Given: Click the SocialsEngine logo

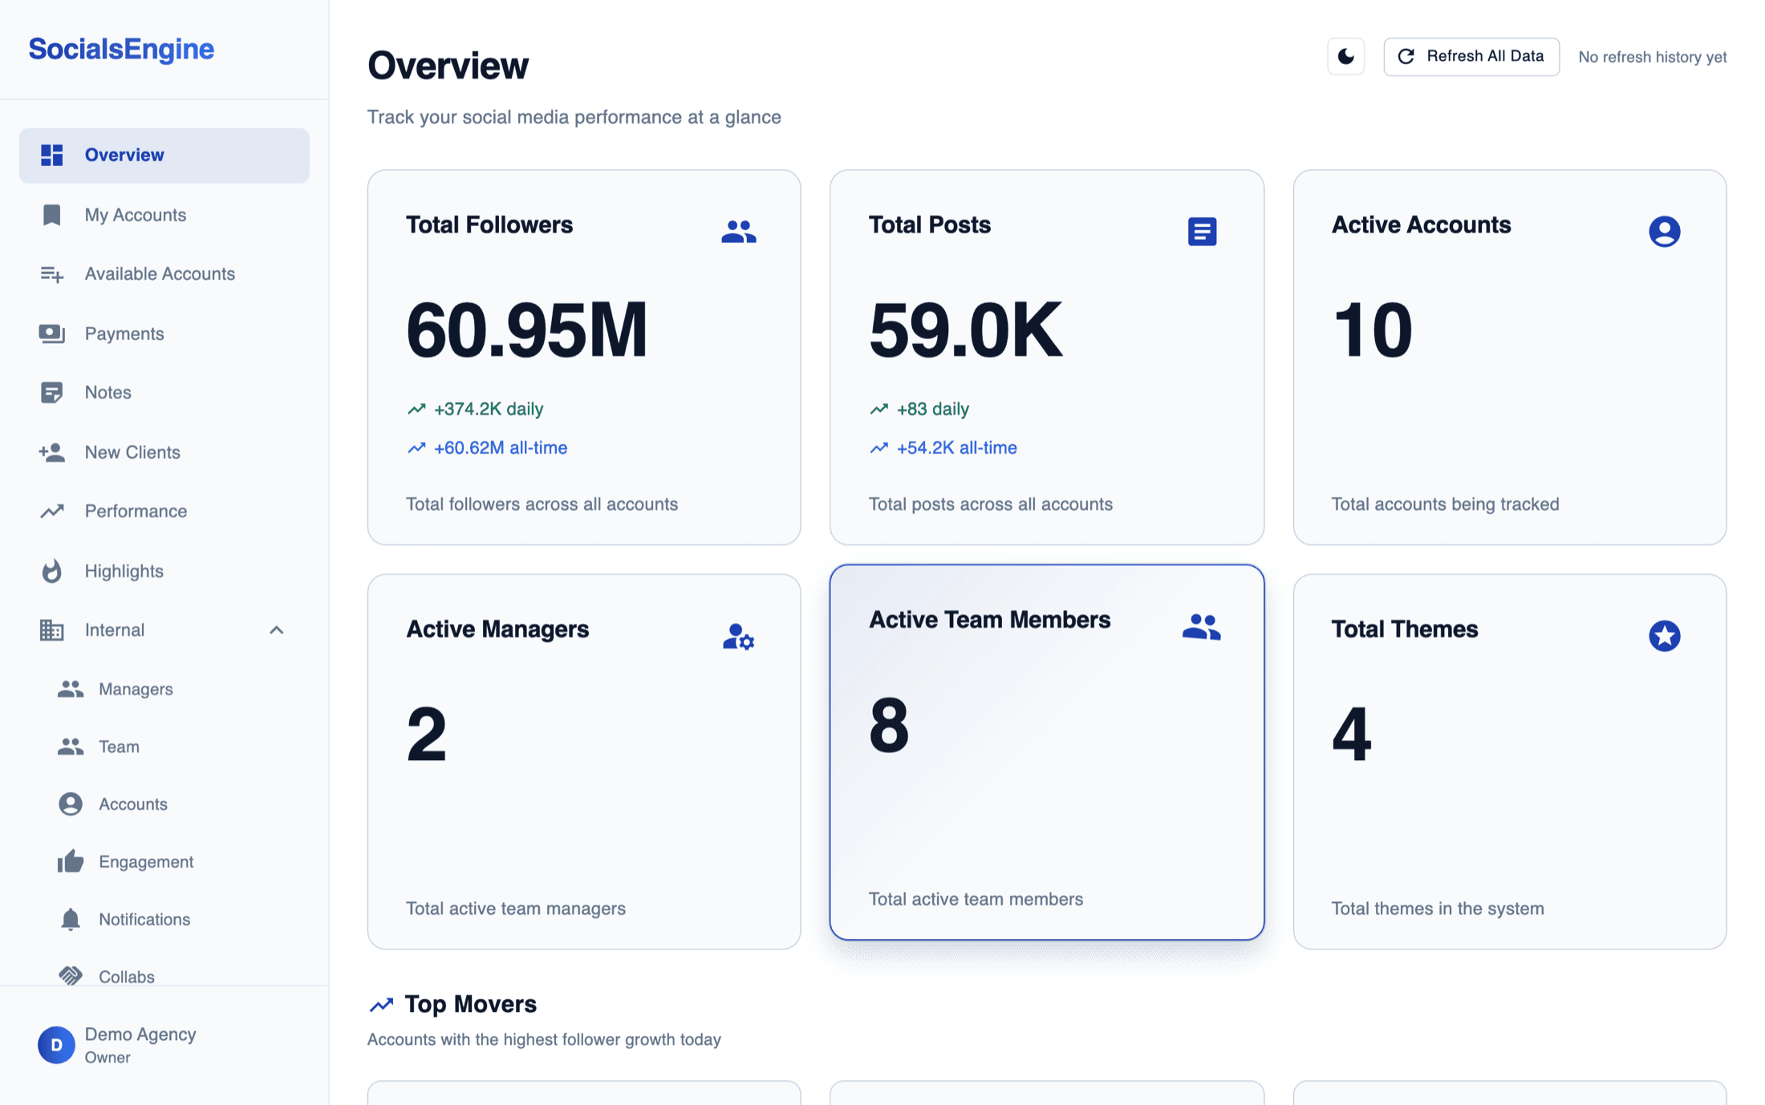Looking at the screenshot, I should (121, 49).
